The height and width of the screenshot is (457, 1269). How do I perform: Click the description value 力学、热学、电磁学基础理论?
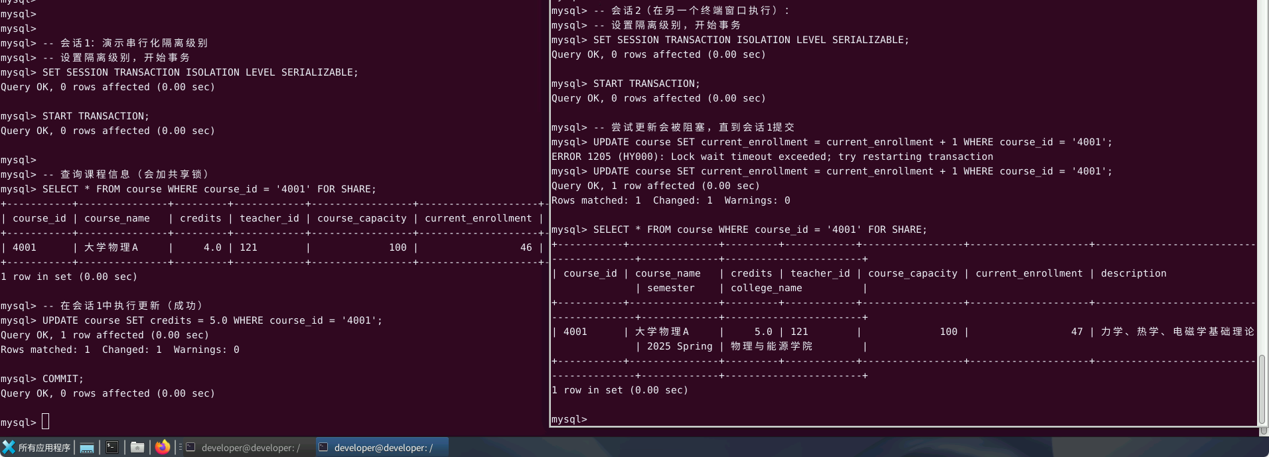coord(1177,332)
